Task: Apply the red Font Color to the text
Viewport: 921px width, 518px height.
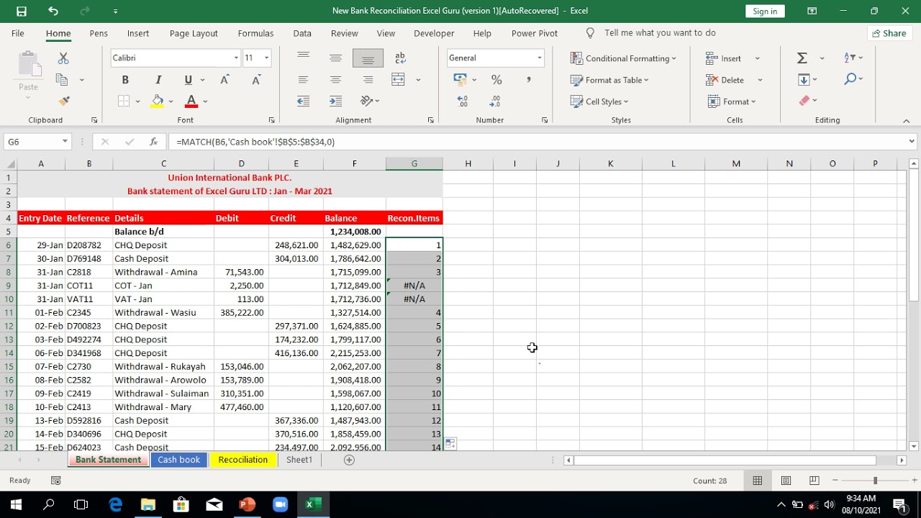Action: pyautogui.click(x=191, y=101)
